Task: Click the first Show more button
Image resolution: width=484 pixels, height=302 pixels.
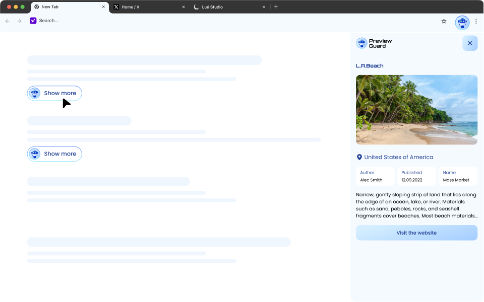Action: point(54,93)
